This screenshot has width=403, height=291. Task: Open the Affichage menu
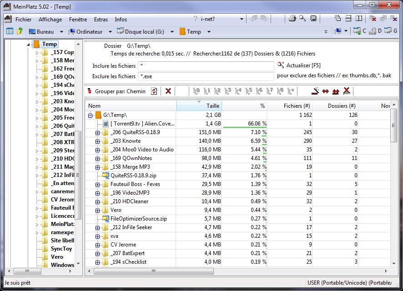click(50, 19)
